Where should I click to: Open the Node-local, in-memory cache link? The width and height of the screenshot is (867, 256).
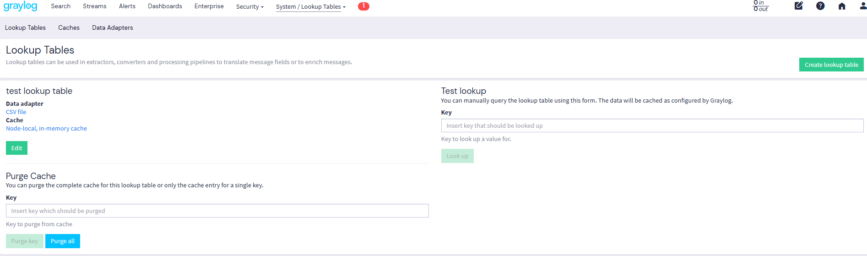pyautogui.click(x=46, y=129)
